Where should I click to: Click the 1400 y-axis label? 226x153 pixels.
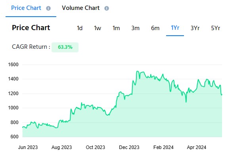click(13, 79)
